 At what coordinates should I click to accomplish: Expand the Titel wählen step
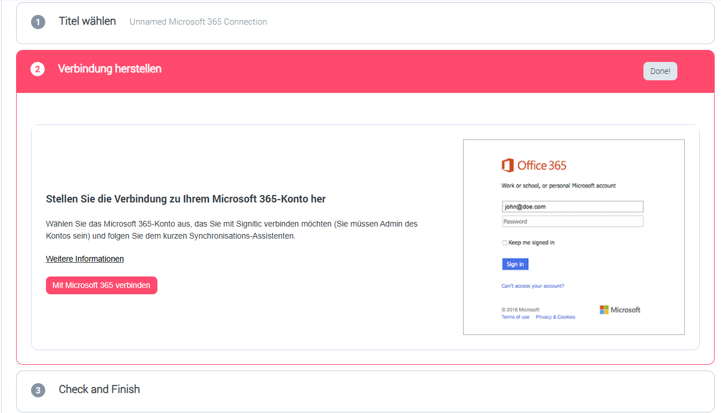[x=87, y=21]
